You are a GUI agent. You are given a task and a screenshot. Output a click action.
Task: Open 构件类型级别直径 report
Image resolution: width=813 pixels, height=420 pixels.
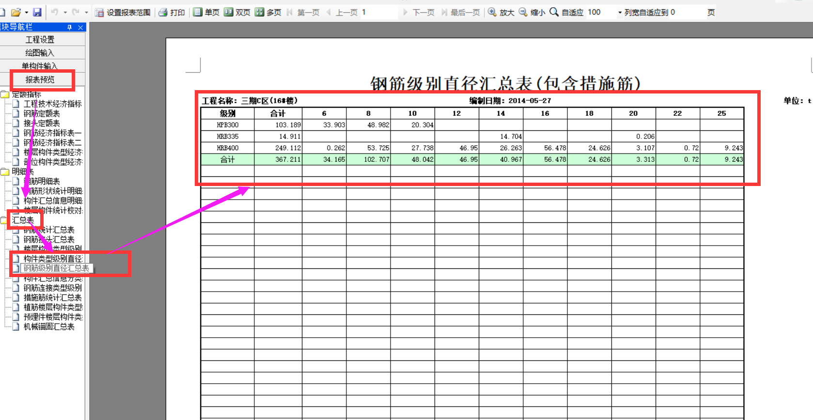[x=53, y=259]
